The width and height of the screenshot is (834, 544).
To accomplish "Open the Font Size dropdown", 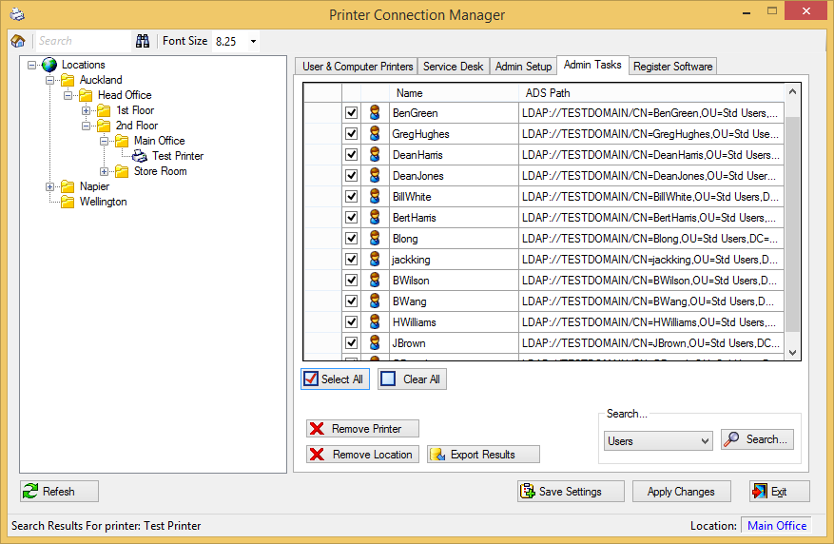I will tap(253, 42).
